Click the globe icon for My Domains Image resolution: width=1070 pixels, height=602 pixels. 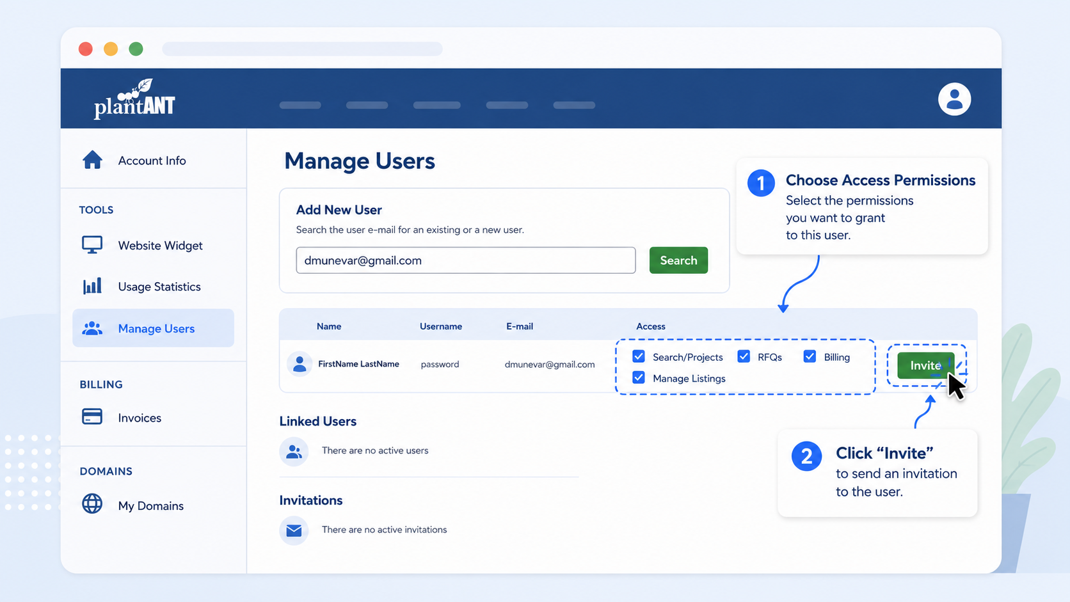pyautogui.click(x=92, y=504)
